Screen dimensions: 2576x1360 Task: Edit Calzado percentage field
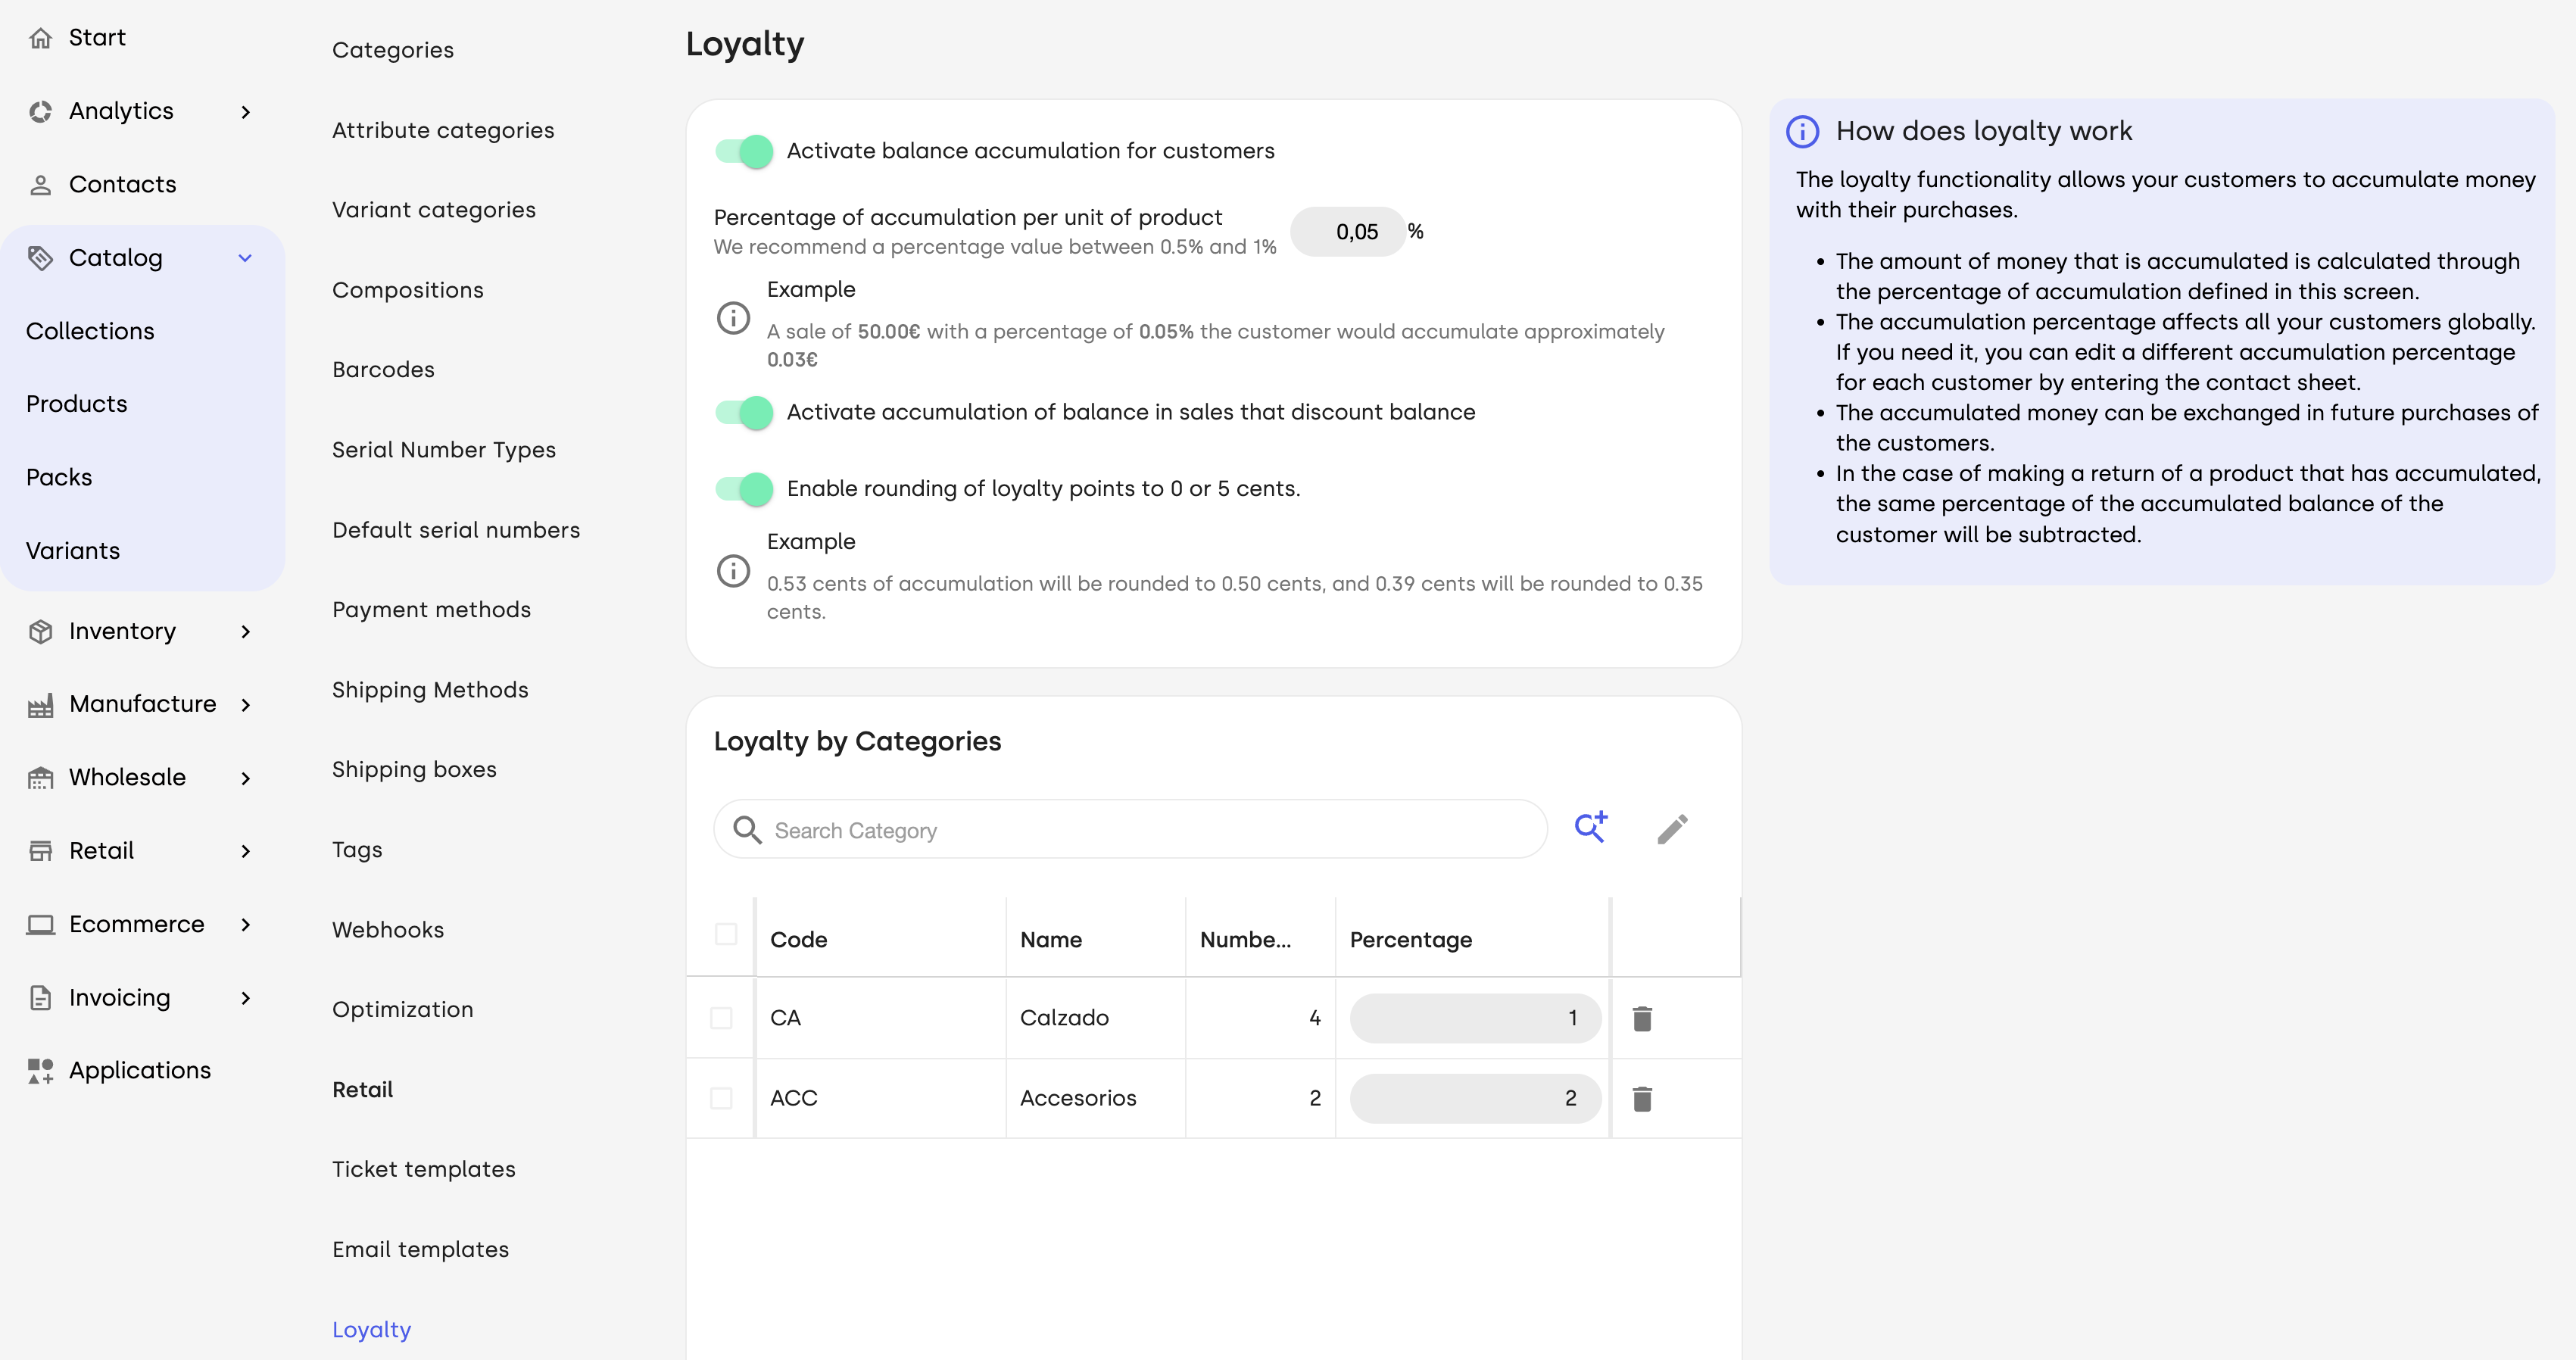pos(1475,1018)
